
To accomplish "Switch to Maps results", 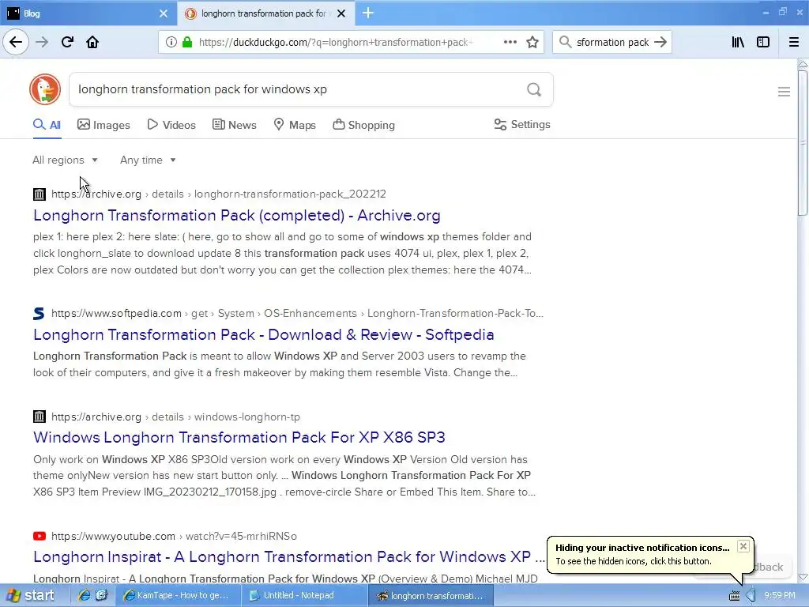I will 295,125.
